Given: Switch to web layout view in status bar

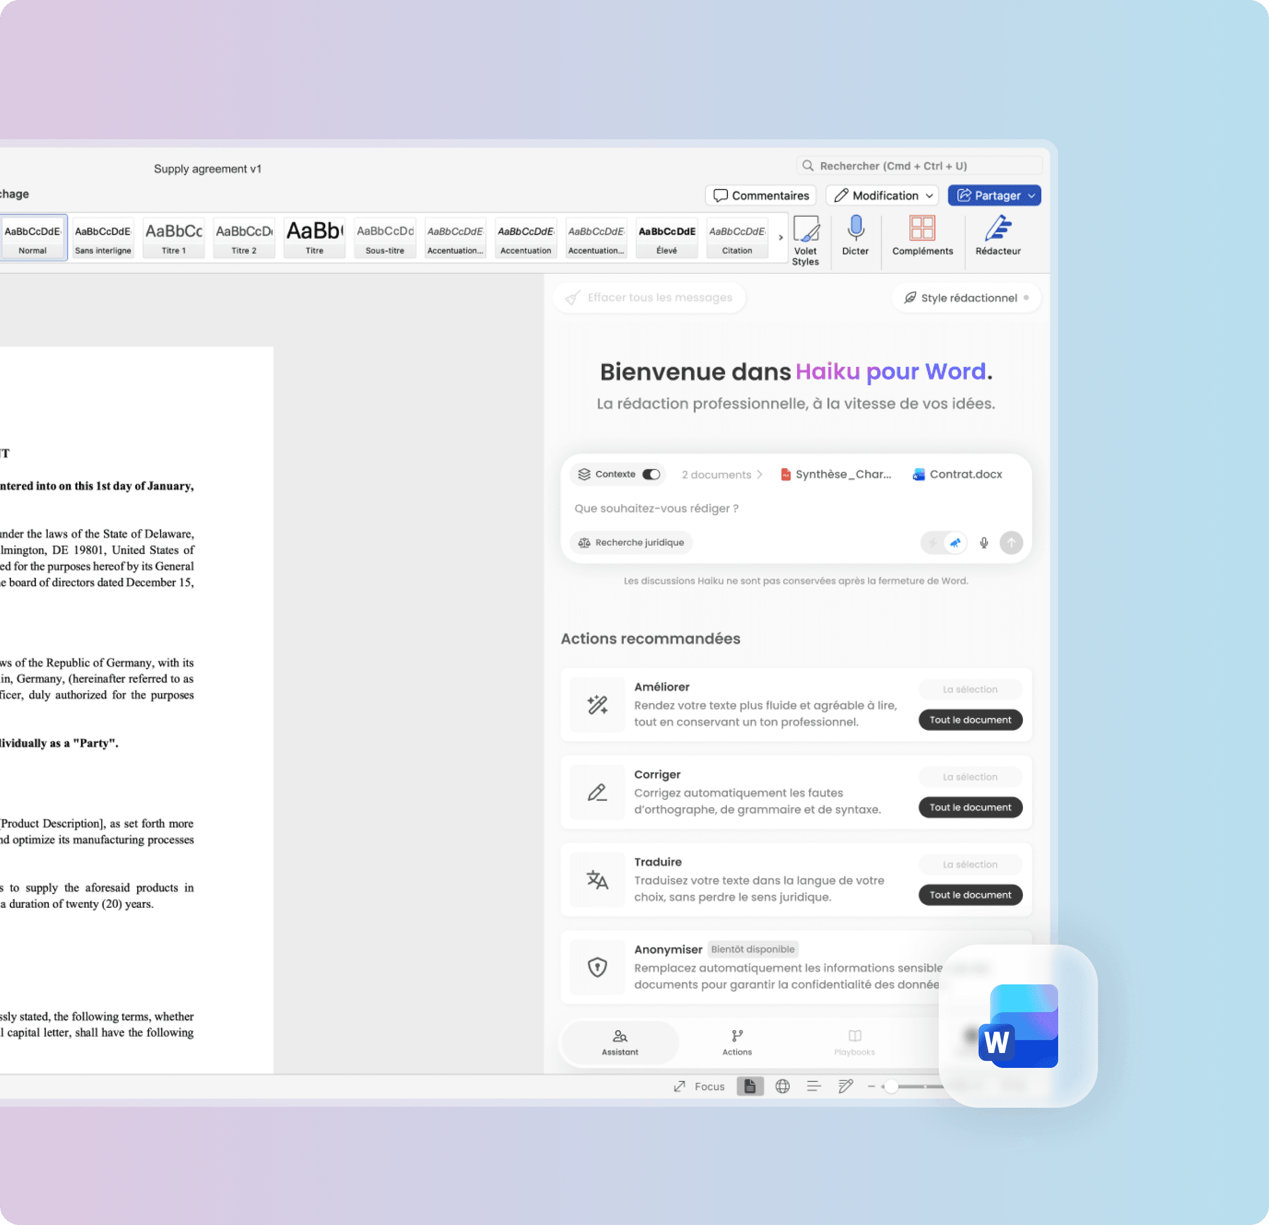Looking at the screenshot, I should pos(782,1086).
